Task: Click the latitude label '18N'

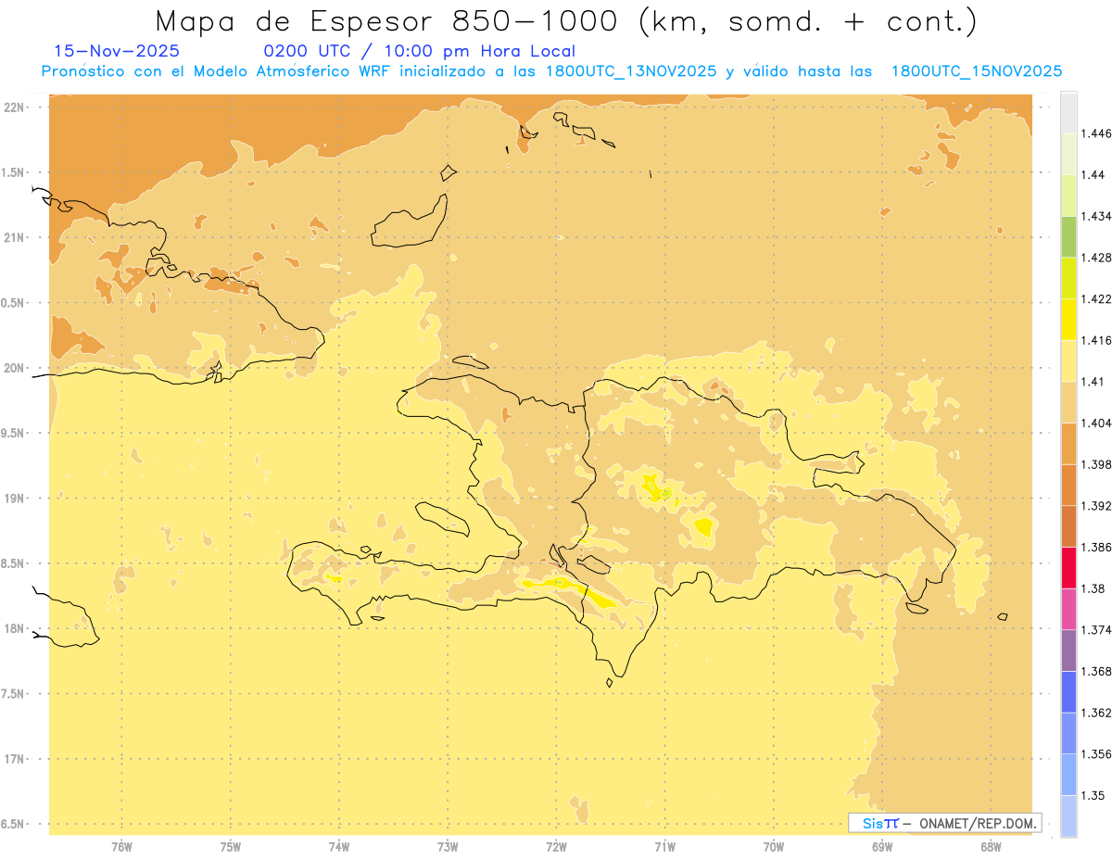Action: click(x=14, y=629)
